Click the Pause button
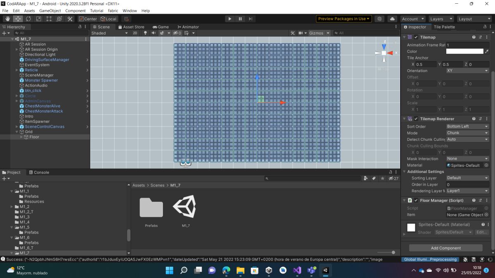 click(240, 19)
